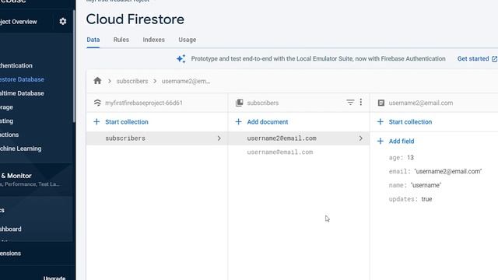Select the subscribers collection row
Viewport: 498px width, 280px height.
[x=157, y=138]
